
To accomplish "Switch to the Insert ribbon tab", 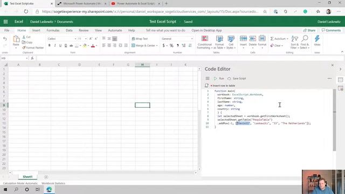I will tap(36, 30).
